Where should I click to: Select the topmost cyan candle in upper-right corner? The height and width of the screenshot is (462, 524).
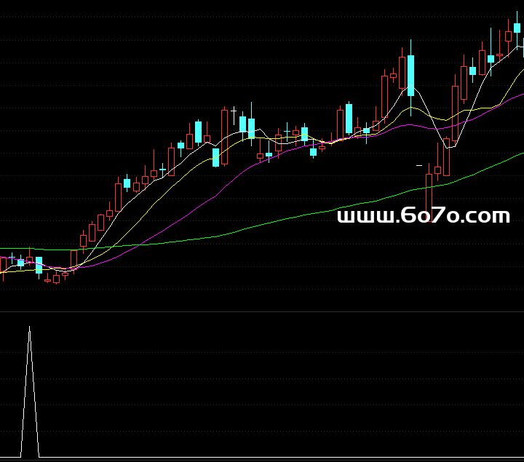[x=517, y=28]
